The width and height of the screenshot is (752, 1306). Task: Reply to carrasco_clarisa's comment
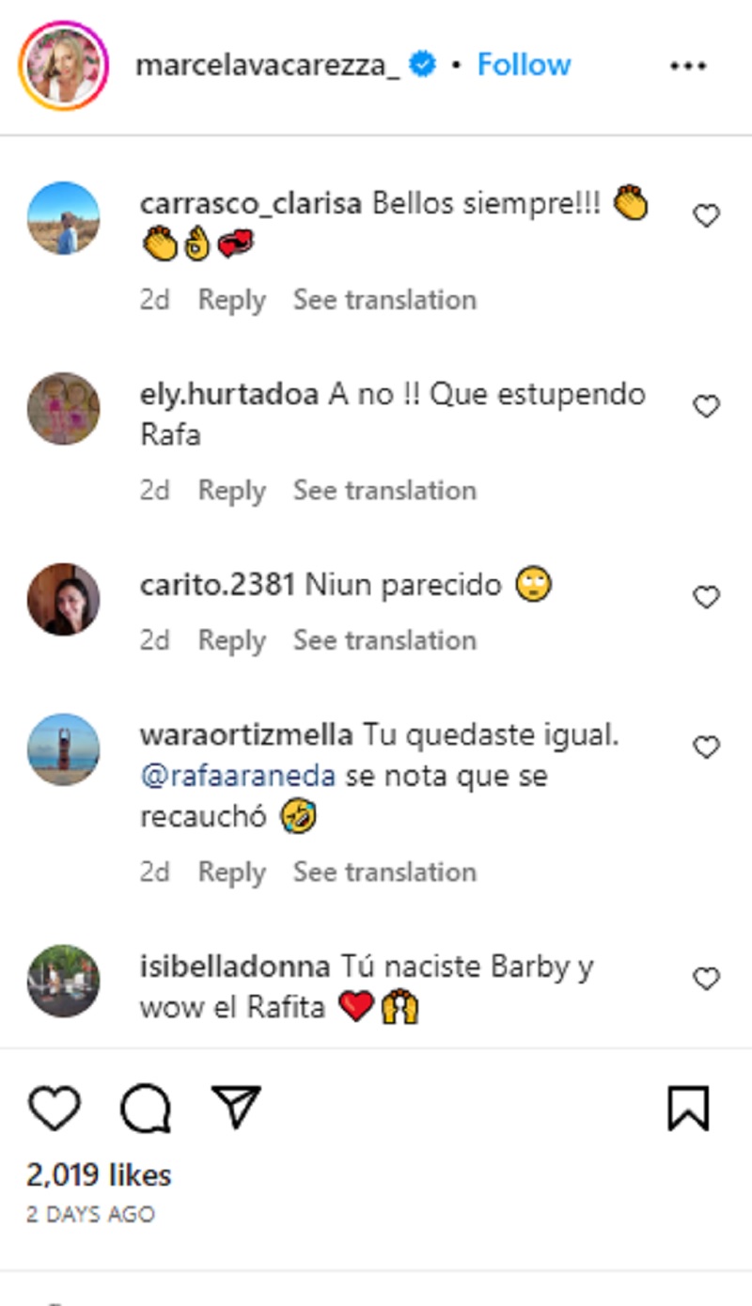[231, 300]
